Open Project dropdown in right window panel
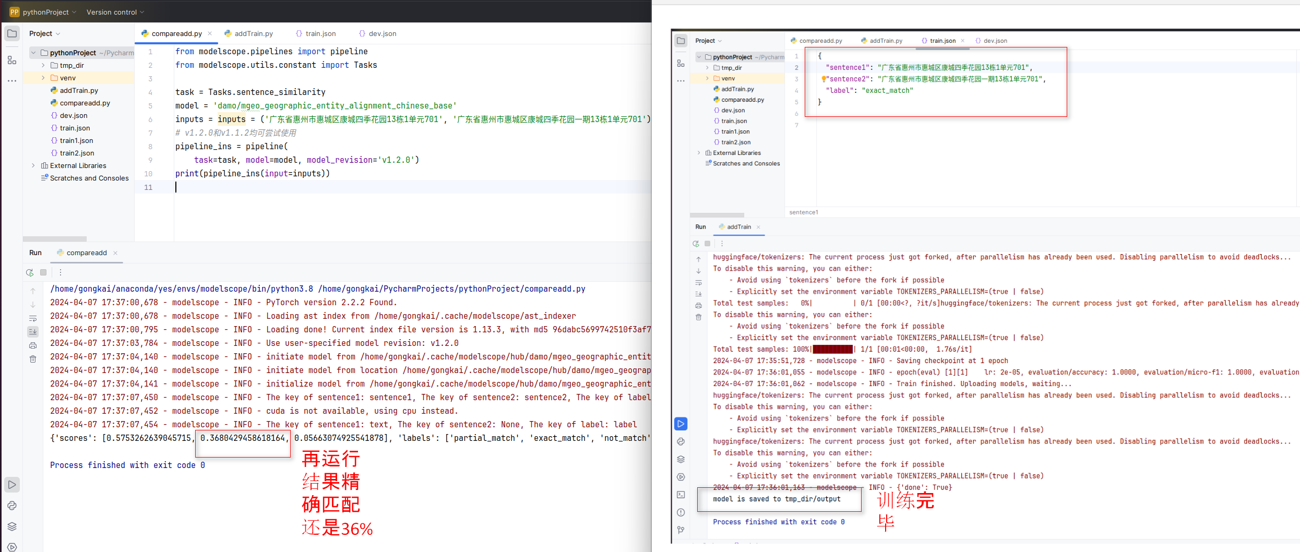 click(708, 41)
